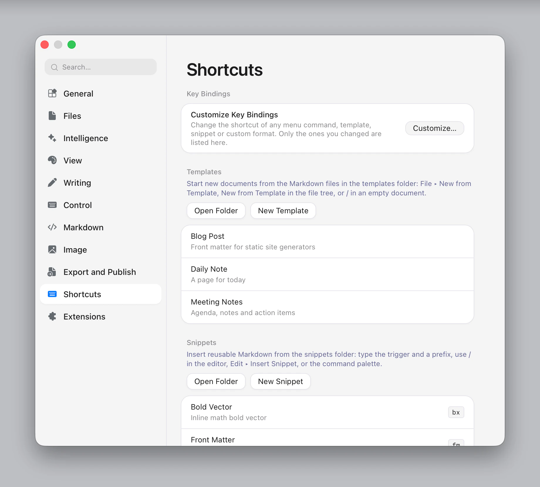Click the bx trigger badge
The height and width of the screenshot is (487, 540).
456,412
